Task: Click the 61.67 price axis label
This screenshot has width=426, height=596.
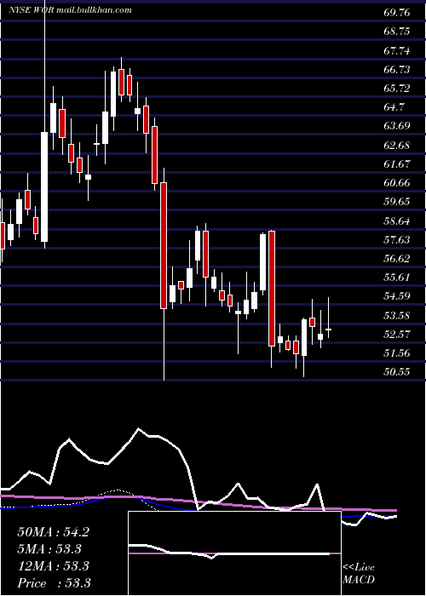Action: [x=397, y=164]
